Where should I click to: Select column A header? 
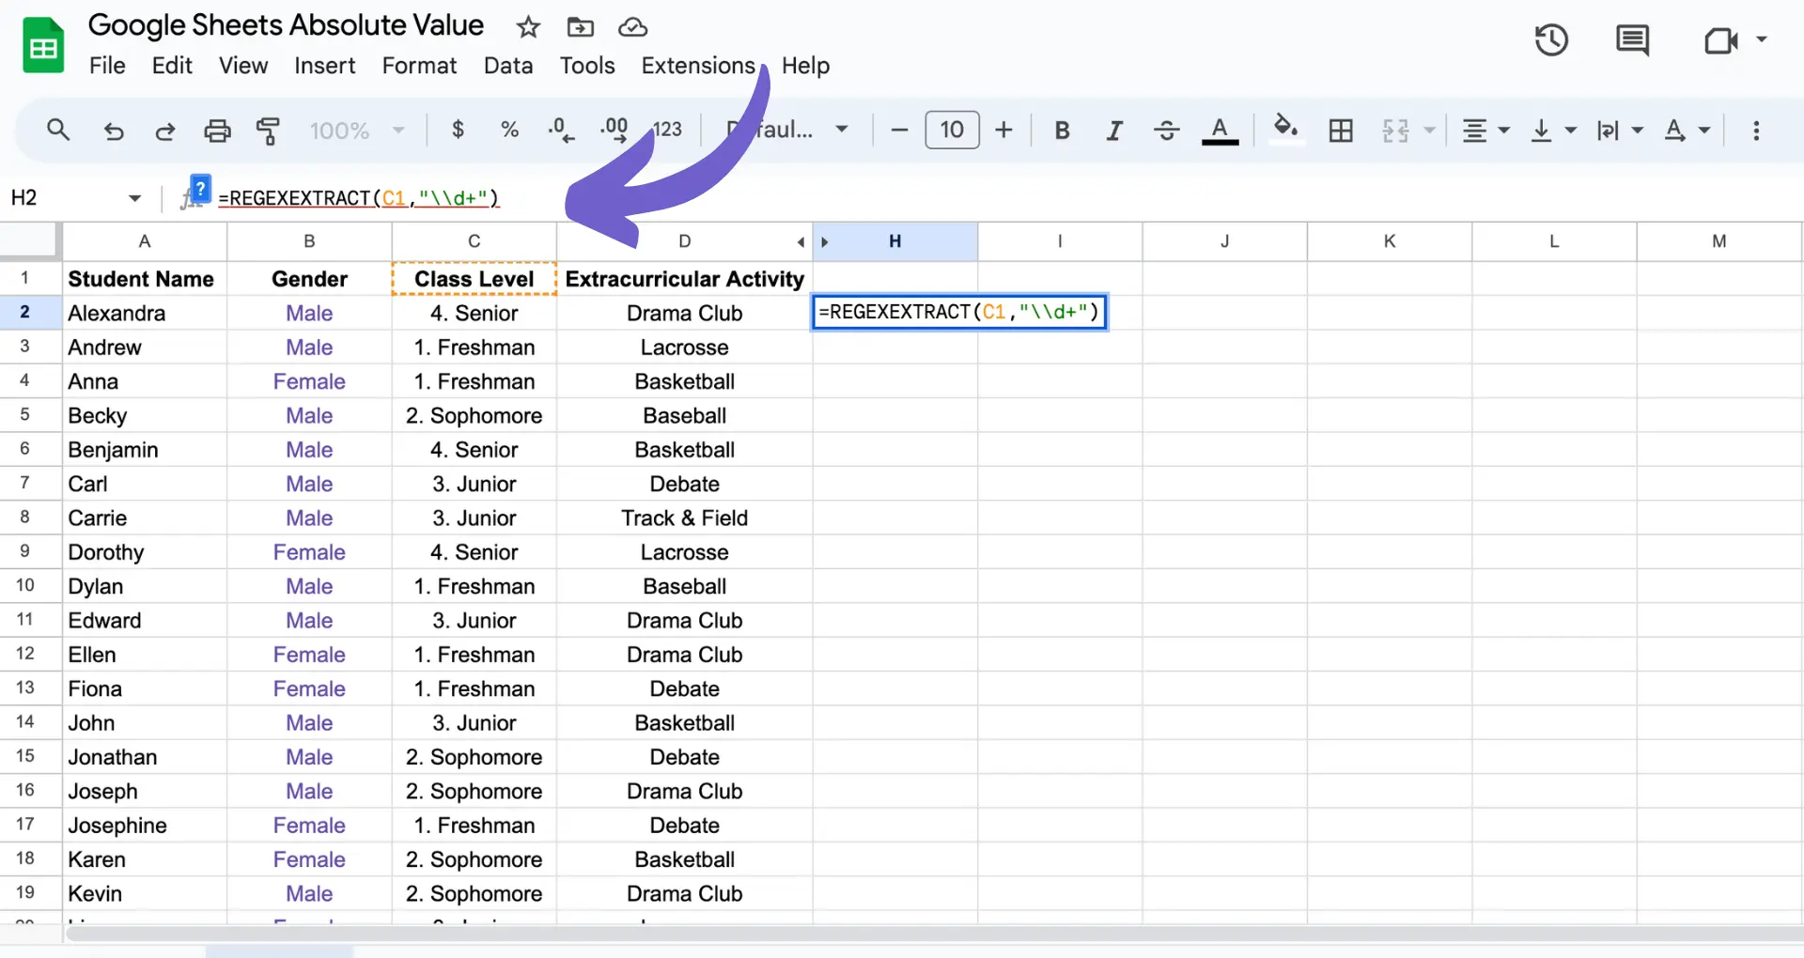click(145, 241)
